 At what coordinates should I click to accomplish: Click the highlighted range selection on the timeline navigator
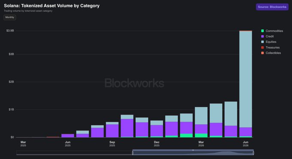pos(193,152)
